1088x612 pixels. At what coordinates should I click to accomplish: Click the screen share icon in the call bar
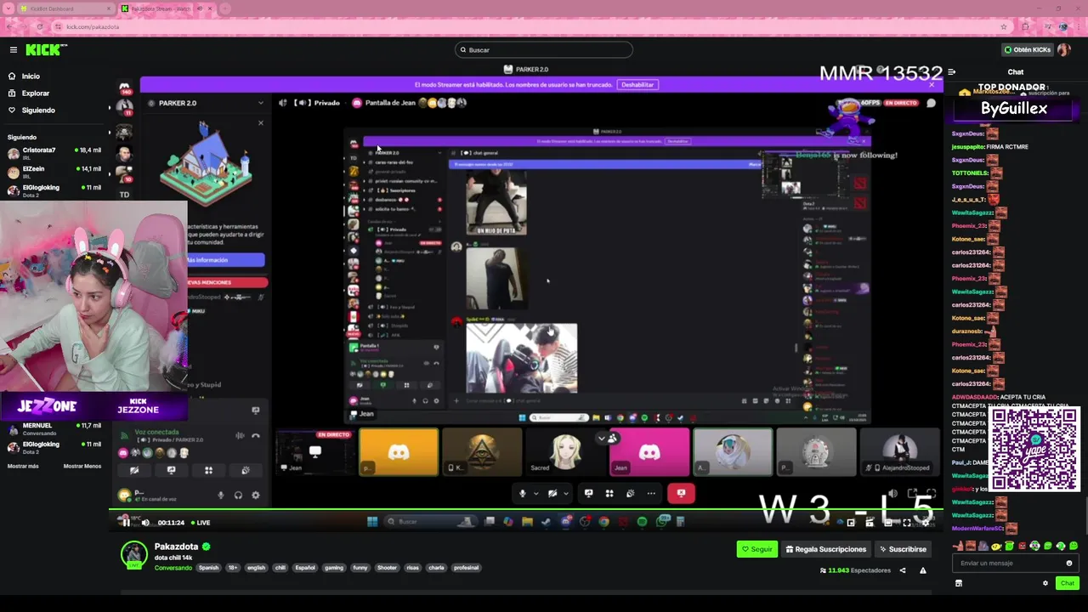(588, 493)
